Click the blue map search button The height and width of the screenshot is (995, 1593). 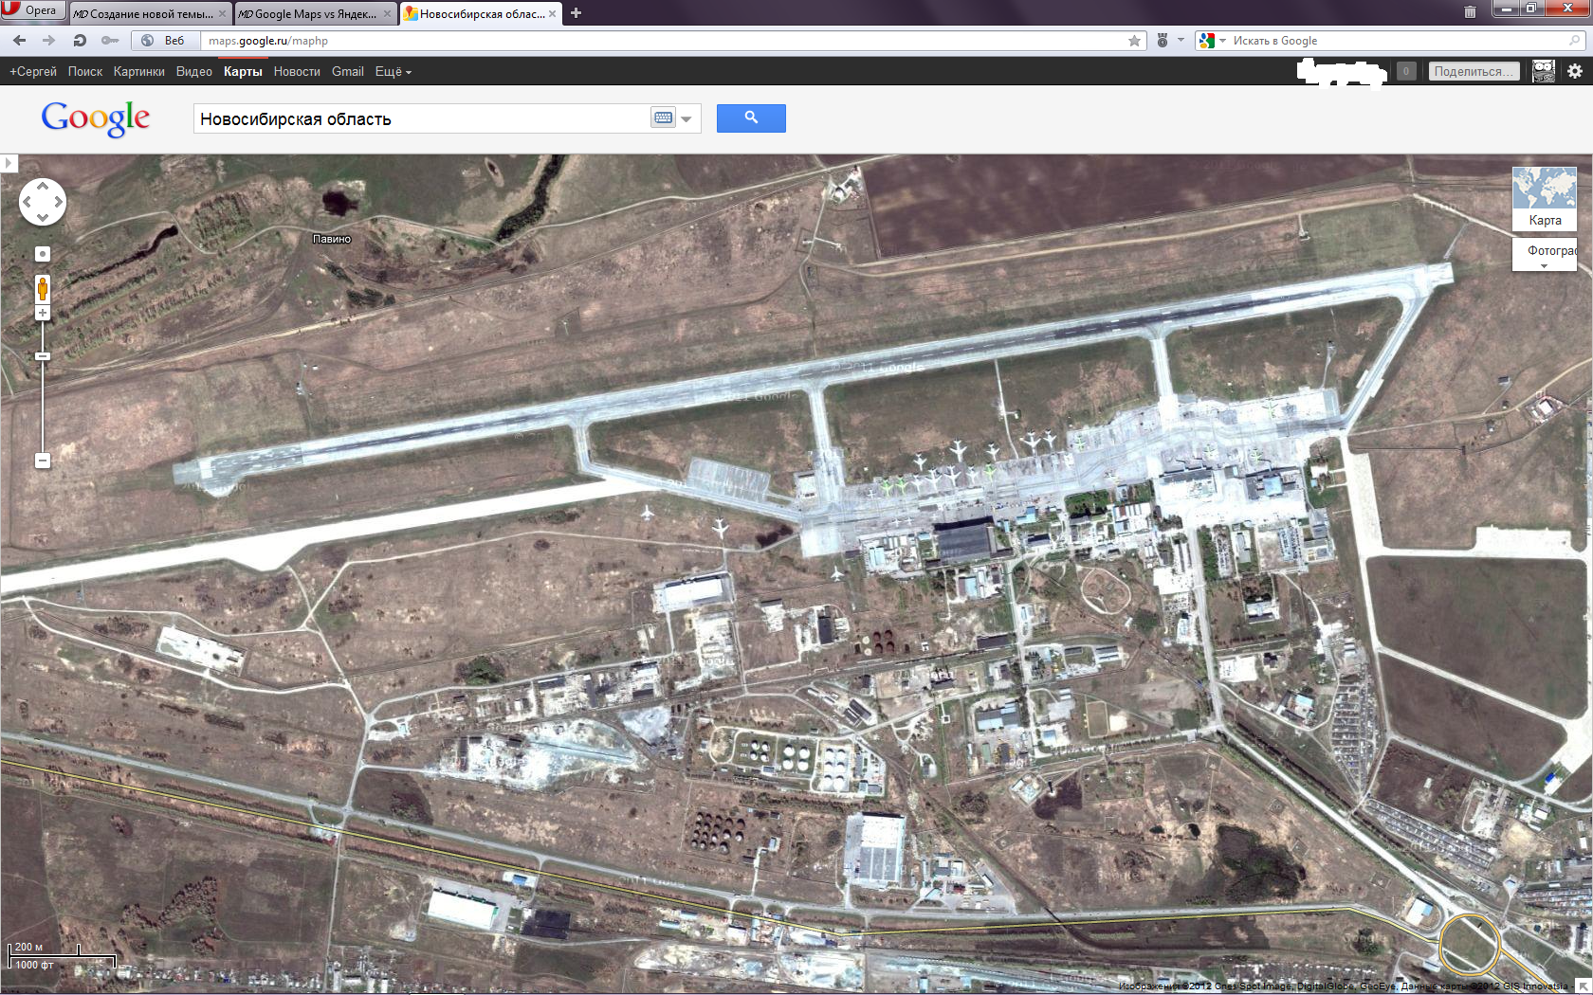pyautogui.click(x=750, y=118)
